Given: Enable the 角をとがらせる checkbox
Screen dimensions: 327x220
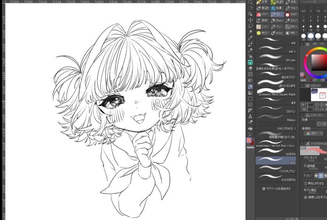Looking at the screenshot, I should point(306,183).
